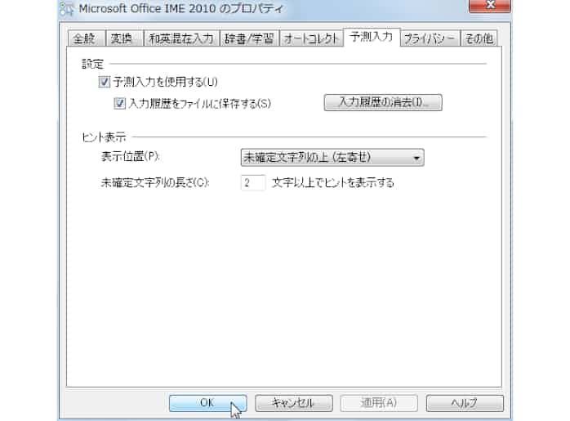Go to the その他 tab
570x421 pixels.
click(479, 38)
